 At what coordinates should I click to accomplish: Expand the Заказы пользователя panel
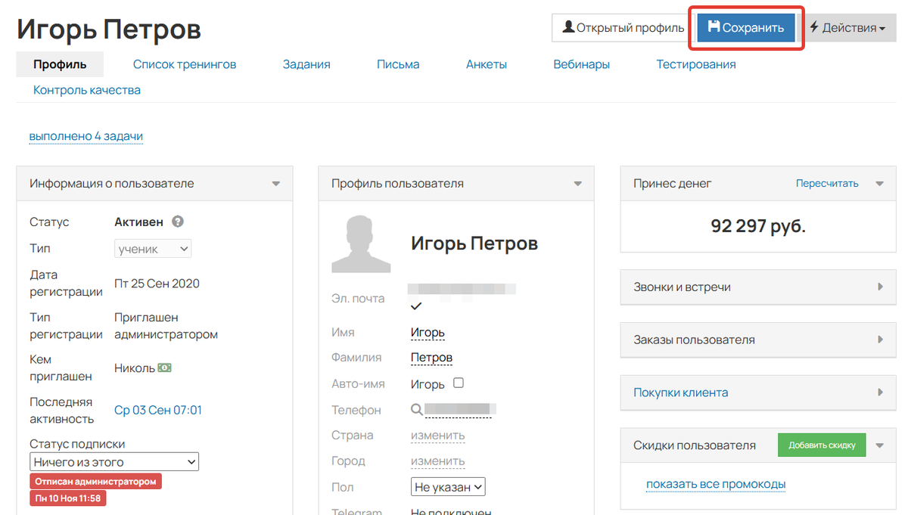pos(880,340)
